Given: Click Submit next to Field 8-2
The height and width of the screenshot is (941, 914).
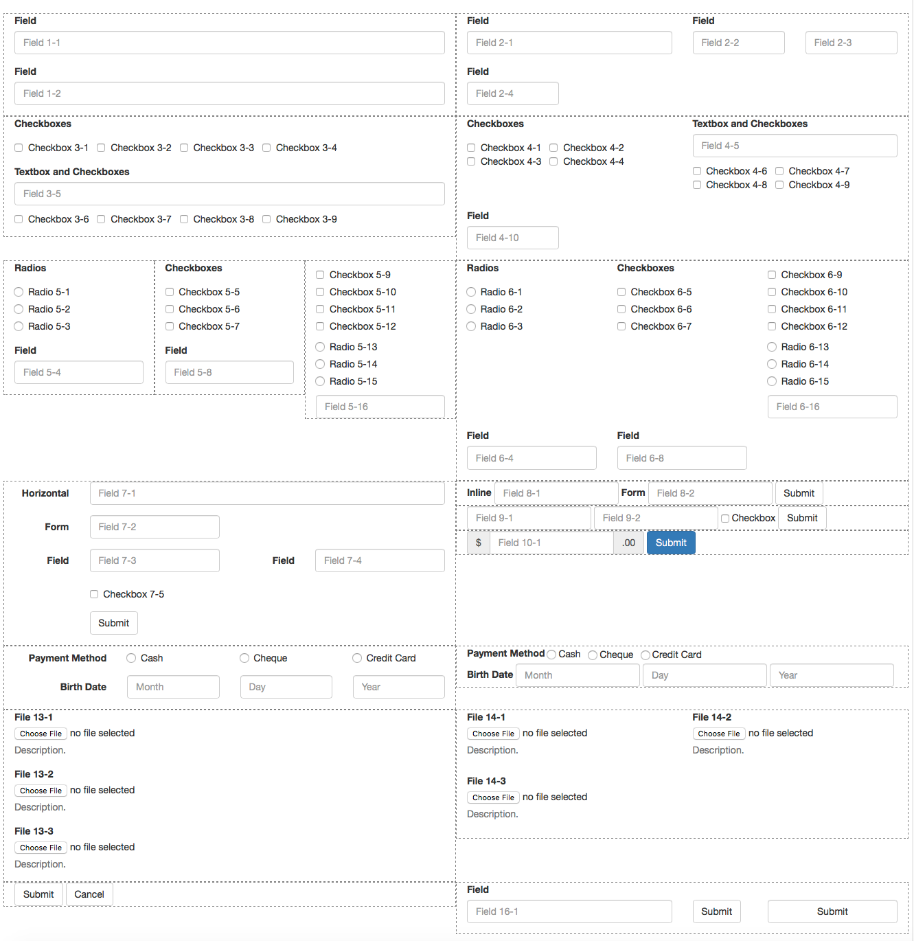Looking at the screenshot, I should pos(799,493).
